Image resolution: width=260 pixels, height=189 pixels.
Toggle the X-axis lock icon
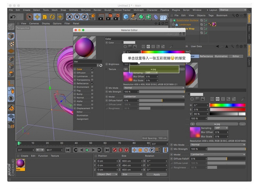(70, 17)
